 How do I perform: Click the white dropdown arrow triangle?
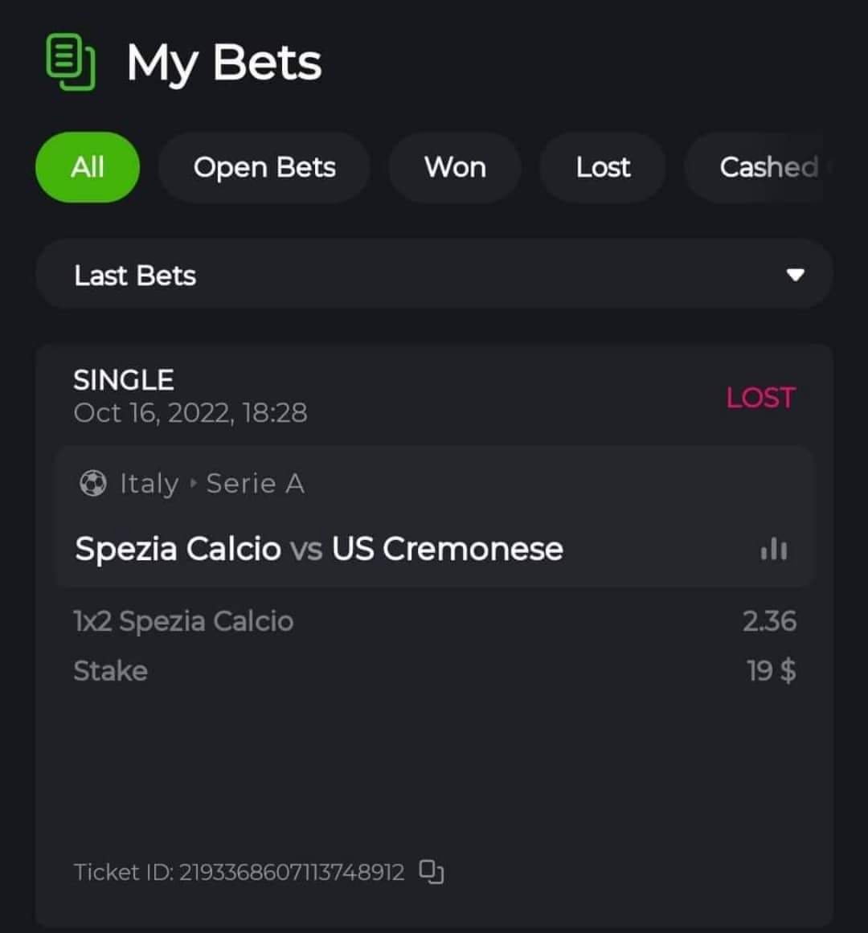tap(795, 275)
